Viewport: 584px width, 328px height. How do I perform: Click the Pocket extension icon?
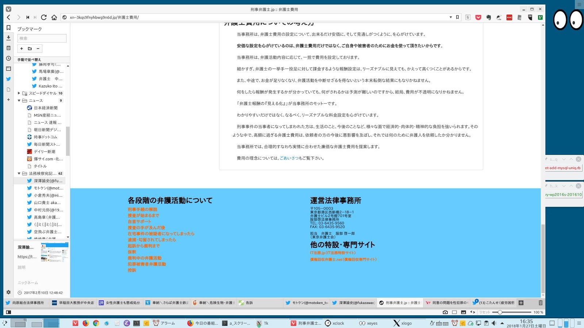(478, 17)
